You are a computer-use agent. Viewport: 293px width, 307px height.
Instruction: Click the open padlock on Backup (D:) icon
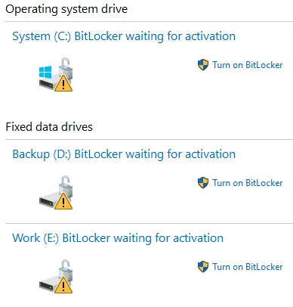[66, 185]
